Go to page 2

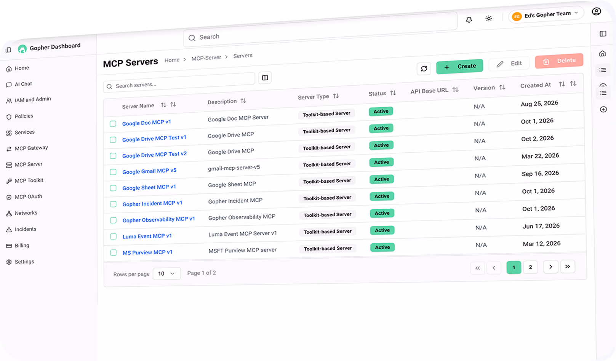click(x=530, y=267)
